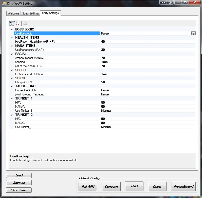Switch to Categorized property view
Image resolution: width=202 pixels, height=198 pixels.
pyautogui.click(x=12, y=24)
